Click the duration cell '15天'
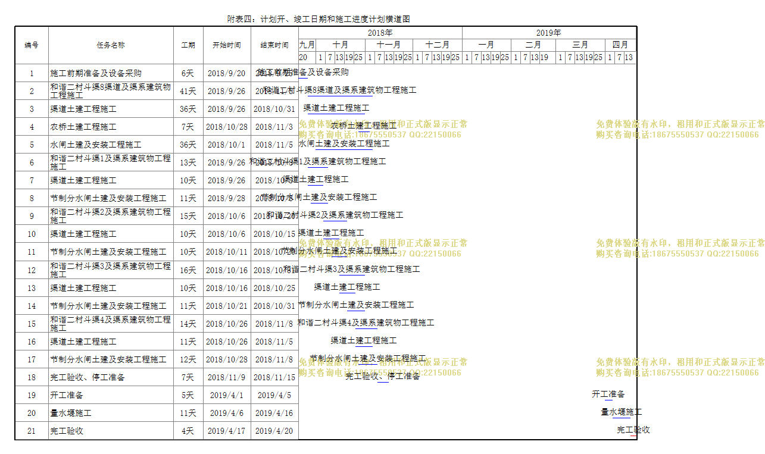This screenshot has width=765, height=454. pyautogui.click(x=188, y=216)
